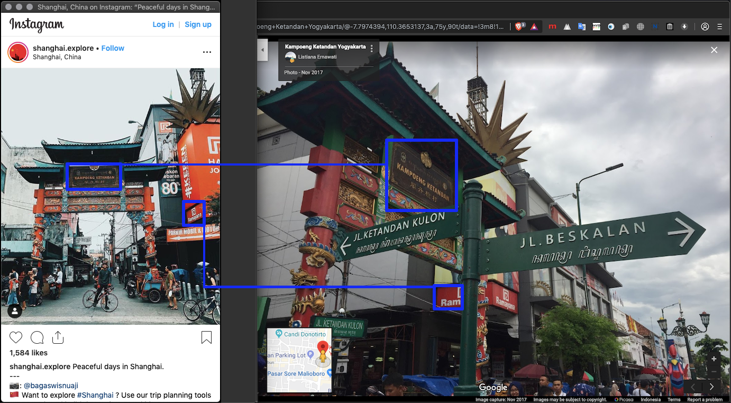Click the Sign up link on Instagram
The width and height of the screenshot is (731, 403).
[198, 24]
